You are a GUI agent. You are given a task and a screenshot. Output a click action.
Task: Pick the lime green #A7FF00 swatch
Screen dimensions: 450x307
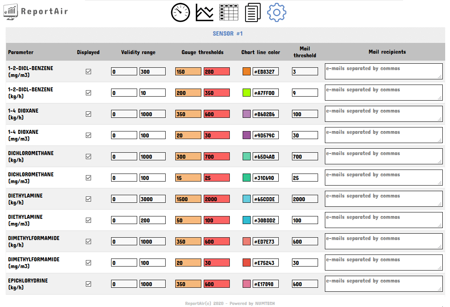(x=247, y=93)
